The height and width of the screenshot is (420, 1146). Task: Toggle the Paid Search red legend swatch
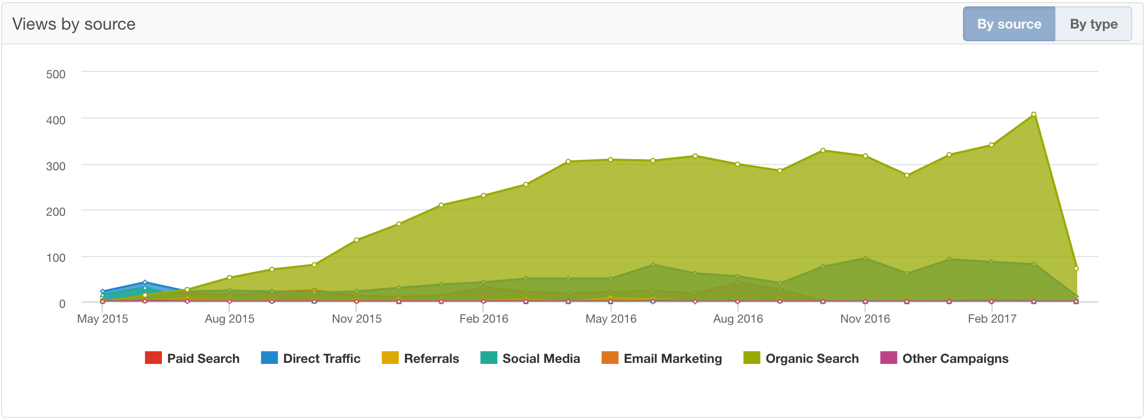(x=153, y=358)
